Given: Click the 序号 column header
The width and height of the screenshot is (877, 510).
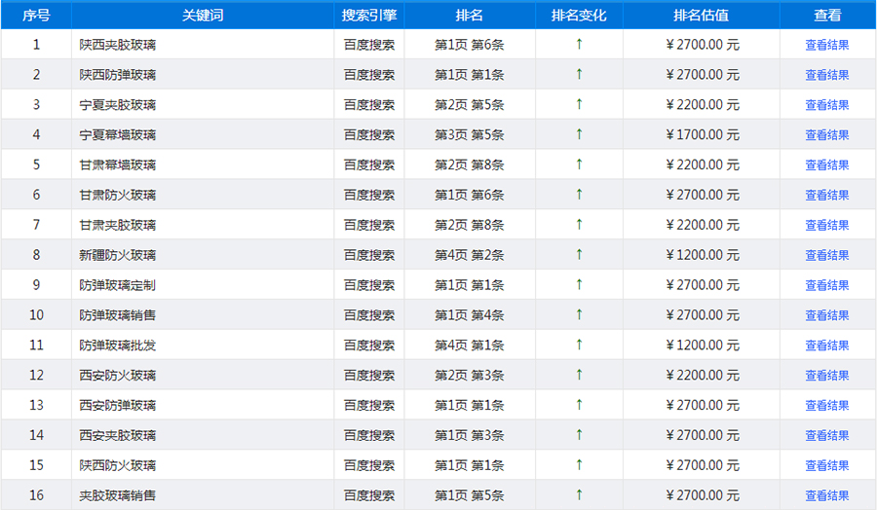Looking at the screenshot, I should [36, 15].
